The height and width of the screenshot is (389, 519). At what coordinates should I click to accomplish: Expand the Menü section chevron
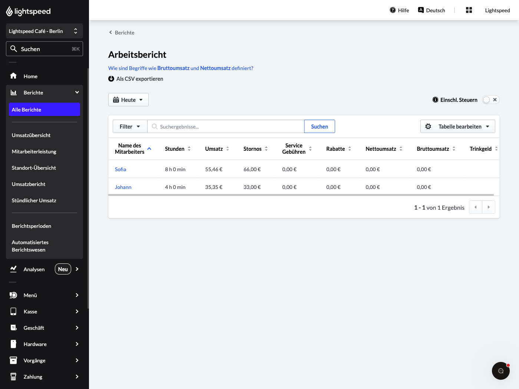click(77, 295)
